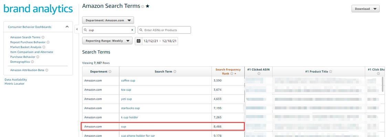Open Demographics dashboard
Screen dimensions: 388x137
[x=20, y=62]
